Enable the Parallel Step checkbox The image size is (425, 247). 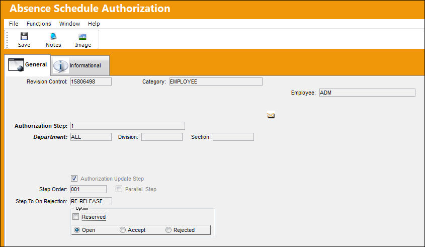(119, 189)
